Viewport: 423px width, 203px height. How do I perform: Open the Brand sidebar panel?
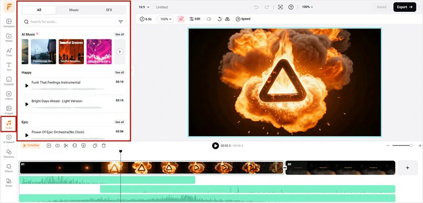tap(9, 183)
